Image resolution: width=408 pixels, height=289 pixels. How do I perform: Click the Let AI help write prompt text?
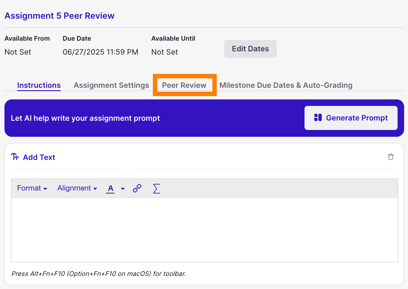85,118
